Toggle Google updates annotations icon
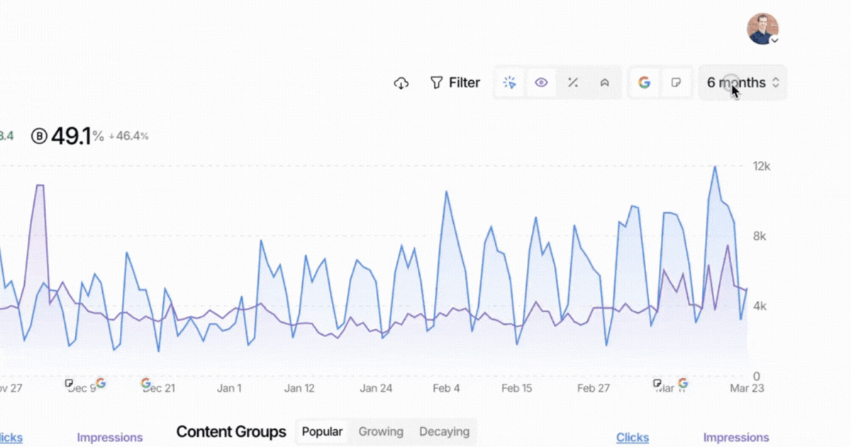 coord(644,83)
